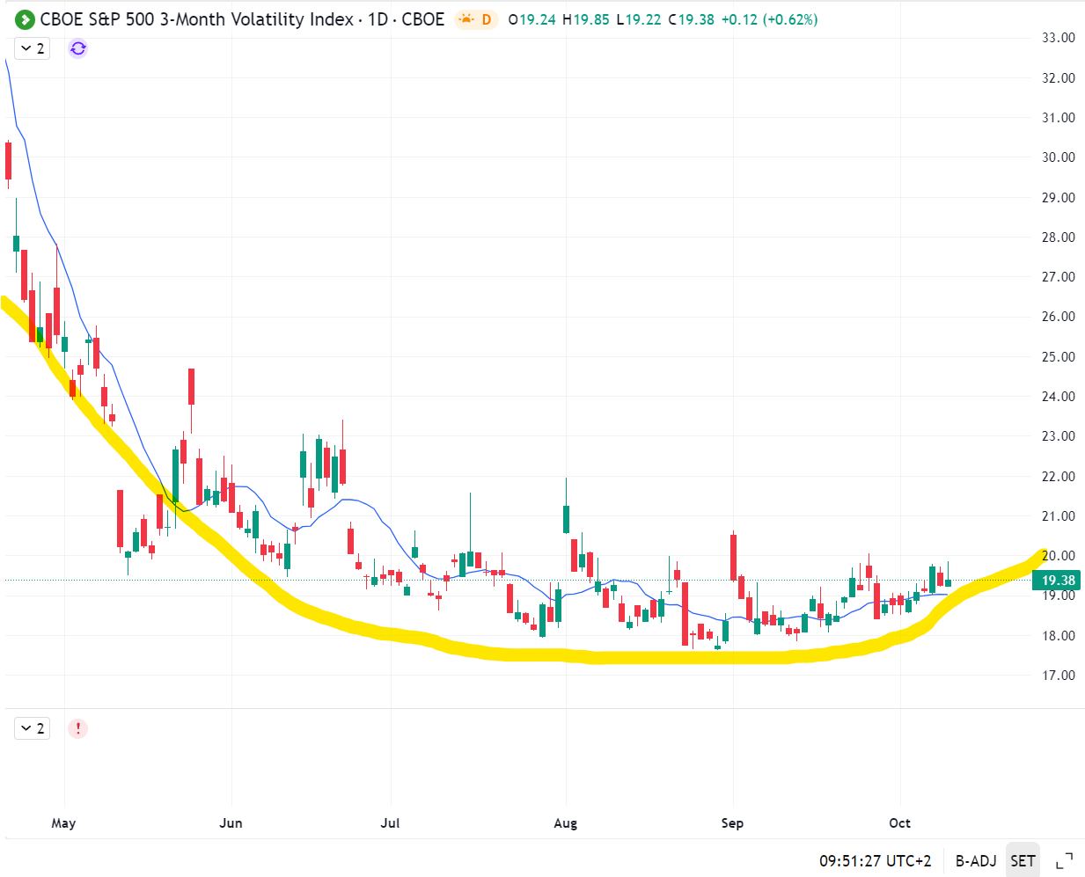1085x877 pixels.
Task: Expand the lower pane legend chevron
Action: (x=33, y=728)
